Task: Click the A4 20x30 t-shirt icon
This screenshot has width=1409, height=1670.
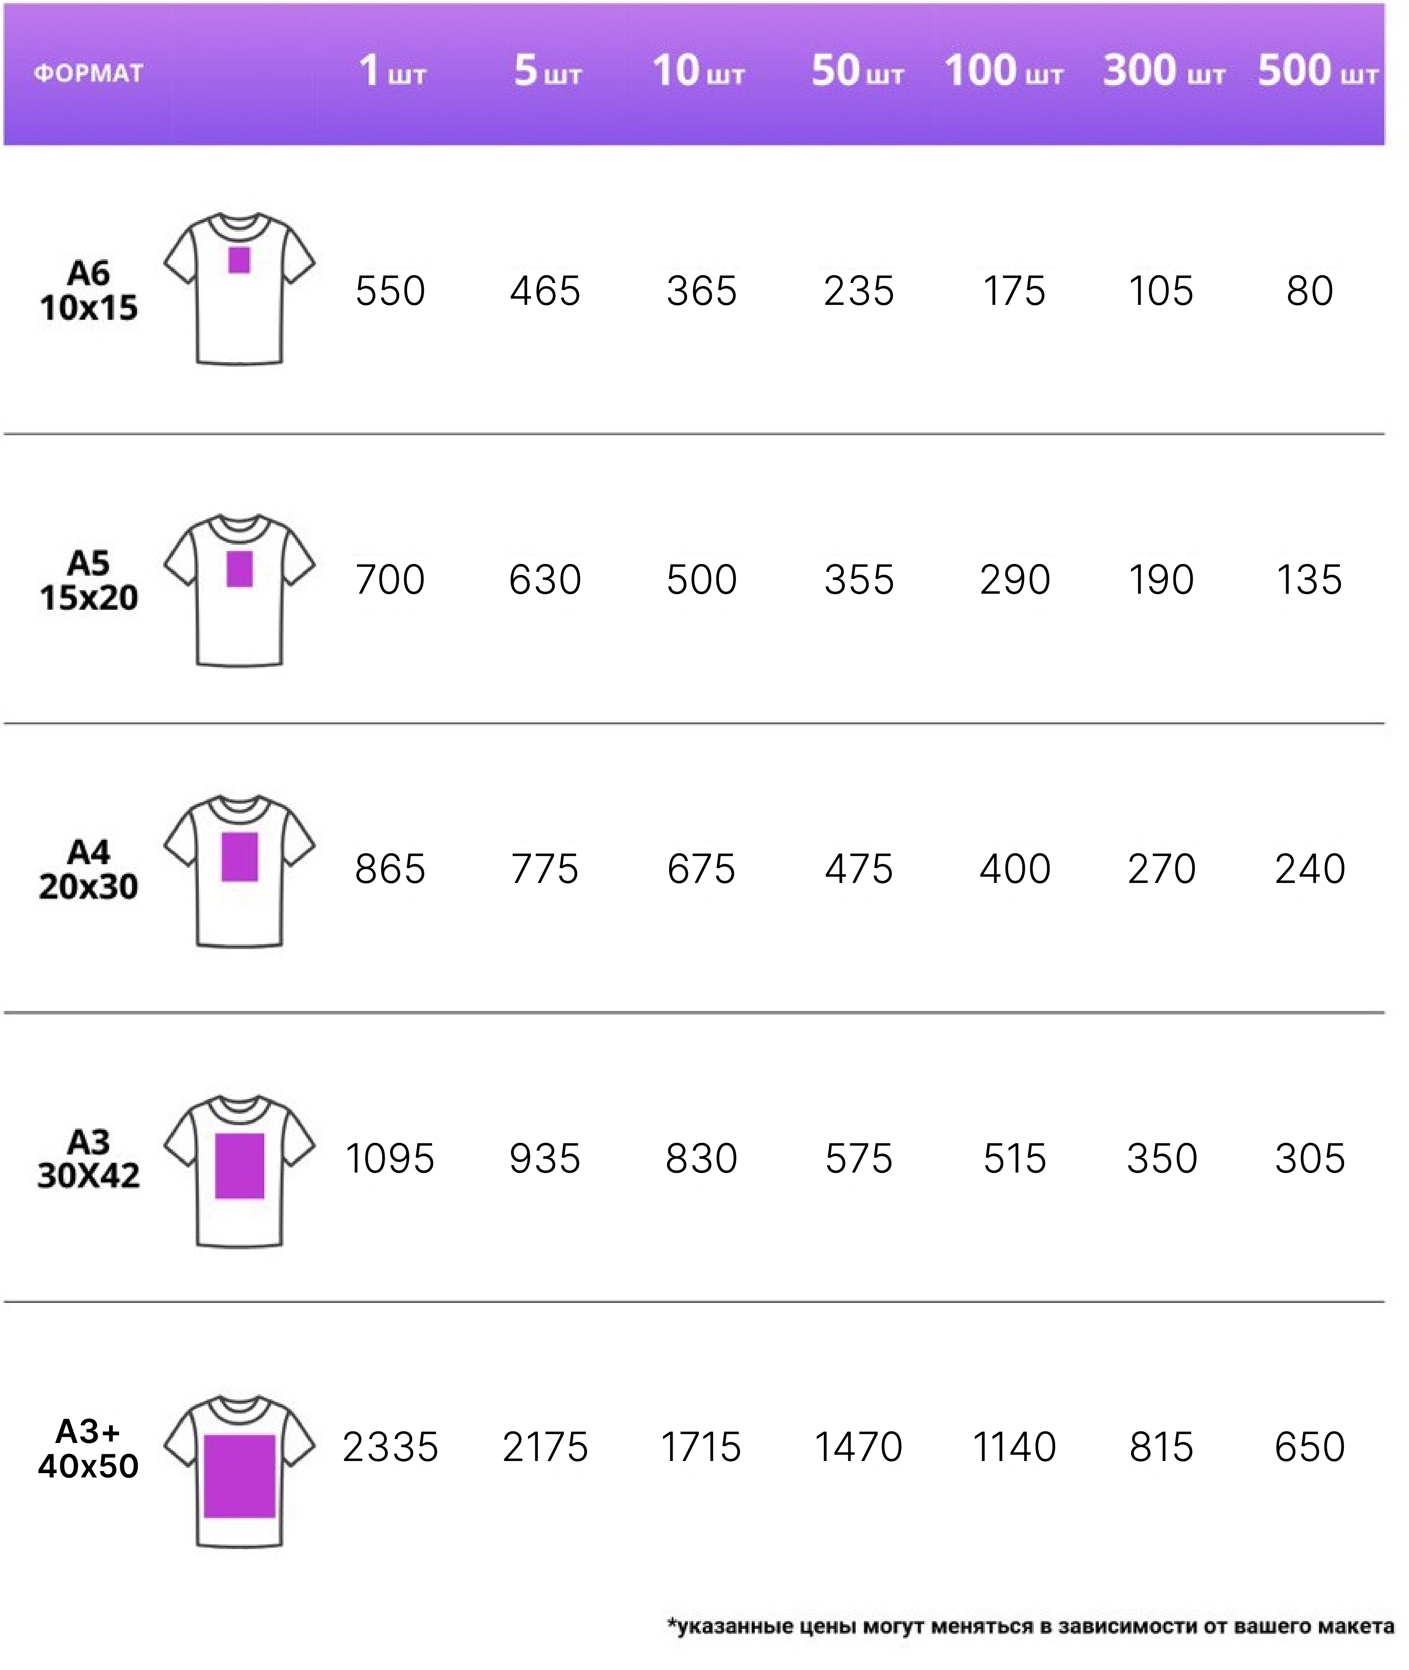Action: point(239,871)
